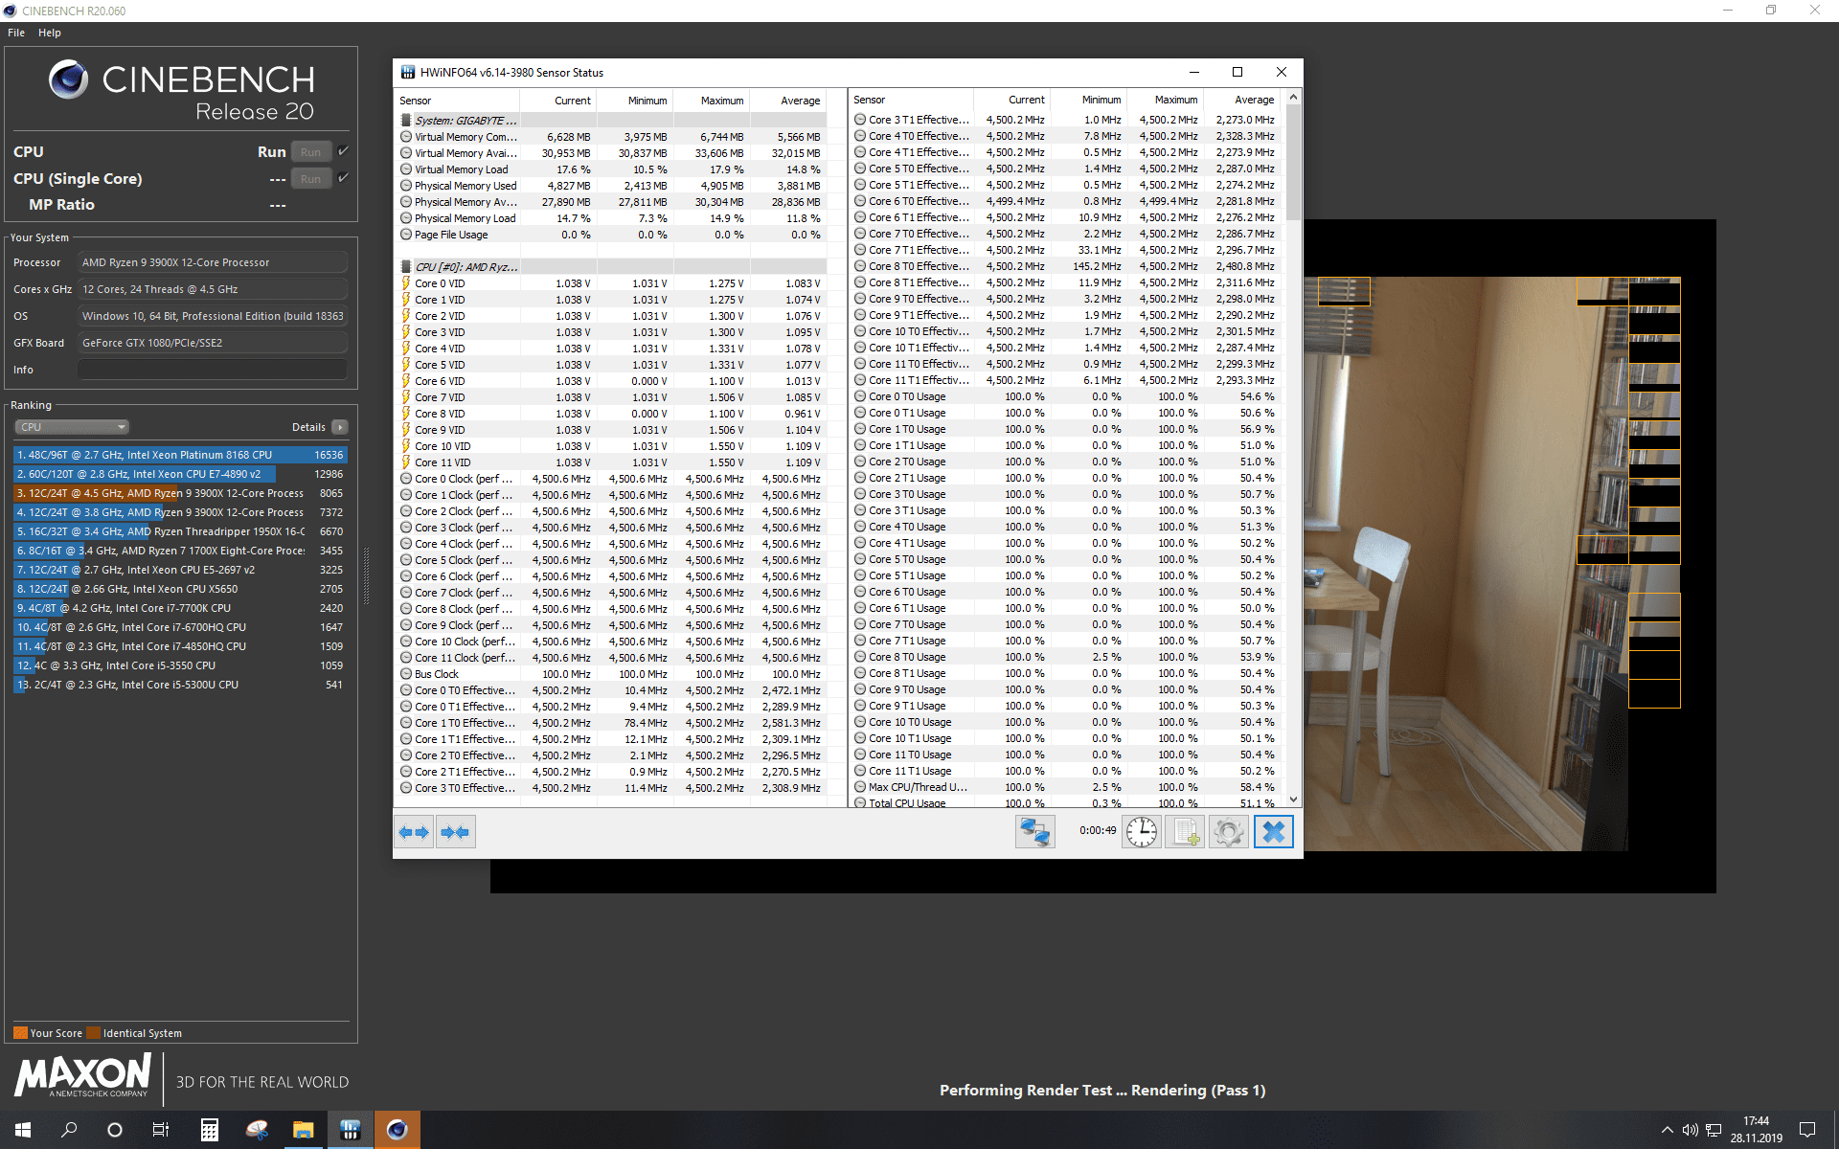Click the blue X close sensors icon
This screenshot has height=1149, width=1839.
(x=1273, y=832)
